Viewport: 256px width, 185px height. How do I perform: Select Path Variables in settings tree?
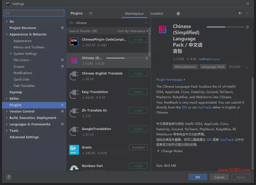pos(24,86)
